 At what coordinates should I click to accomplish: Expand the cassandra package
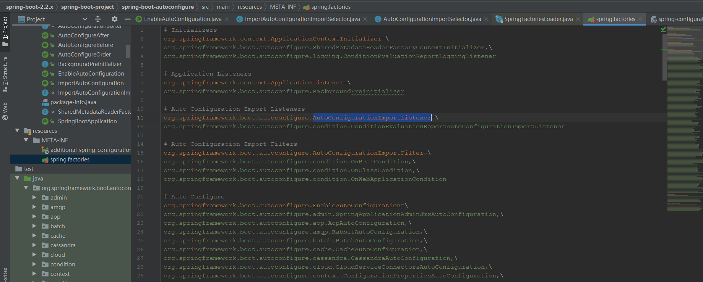coord(34,245)
